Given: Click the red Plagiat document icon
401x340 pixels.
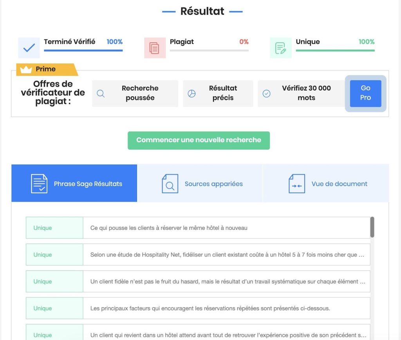Looking at the screenshot, I should pyautogui.click(x=155, y=48).
